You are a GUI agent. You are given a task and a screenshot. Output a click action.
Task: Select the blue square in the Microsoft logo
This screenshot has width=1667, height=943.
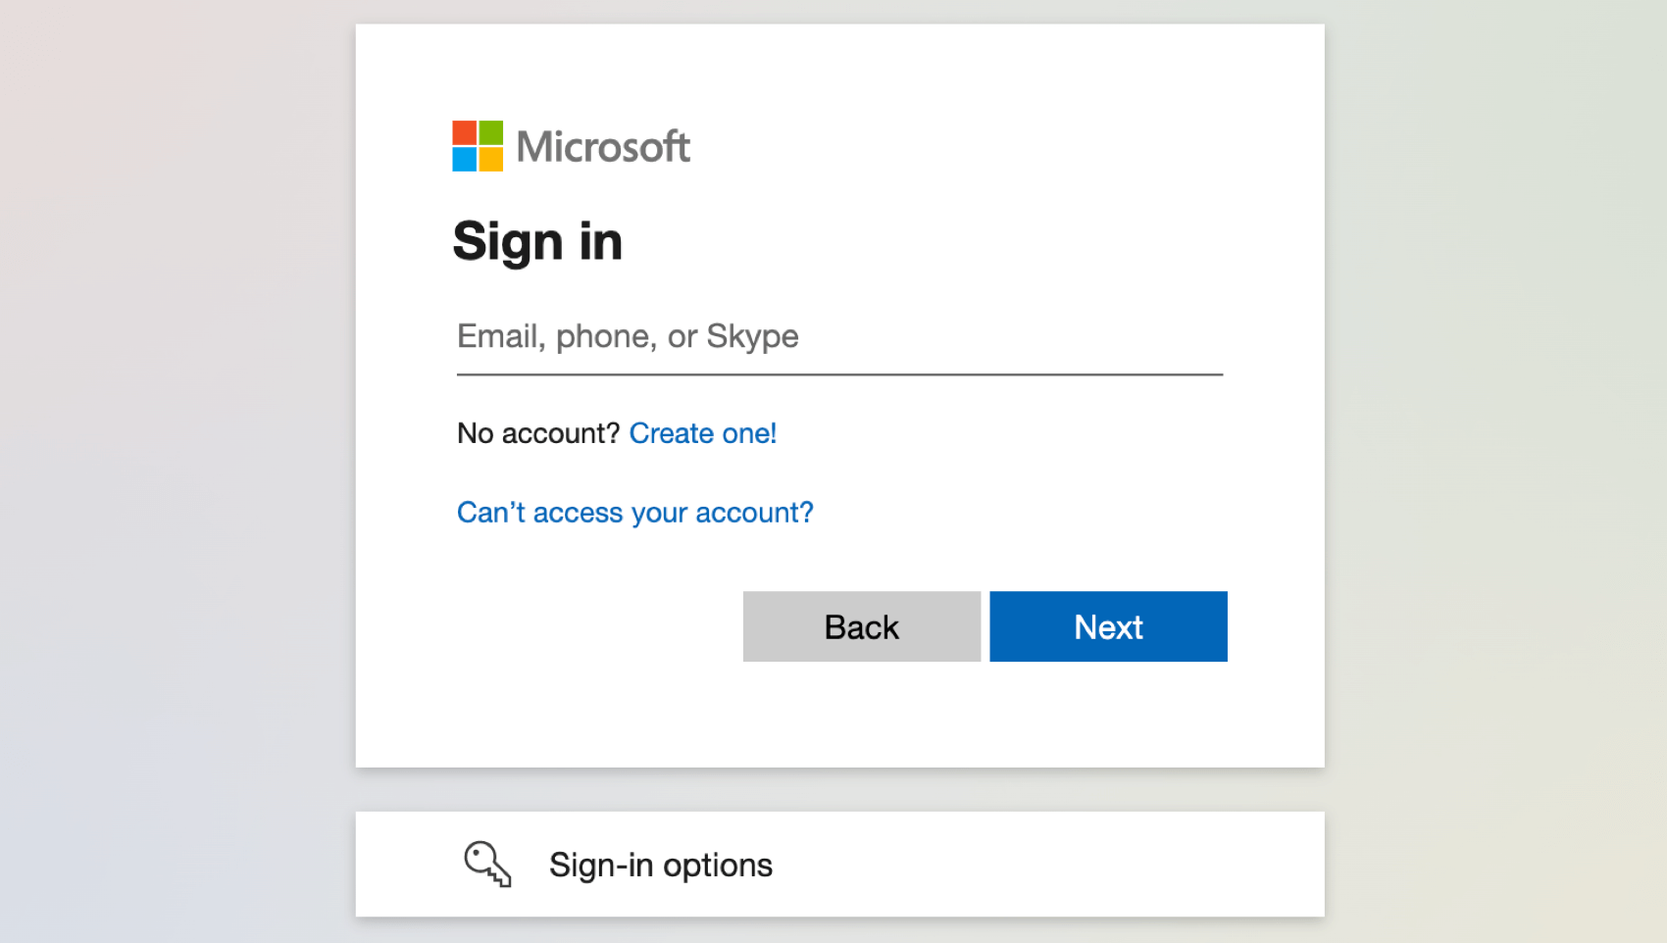[463, 158]
